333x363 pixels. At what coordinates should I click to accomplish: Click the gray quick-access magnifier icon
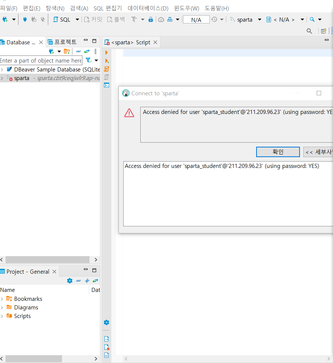click(x=310, y=31)
